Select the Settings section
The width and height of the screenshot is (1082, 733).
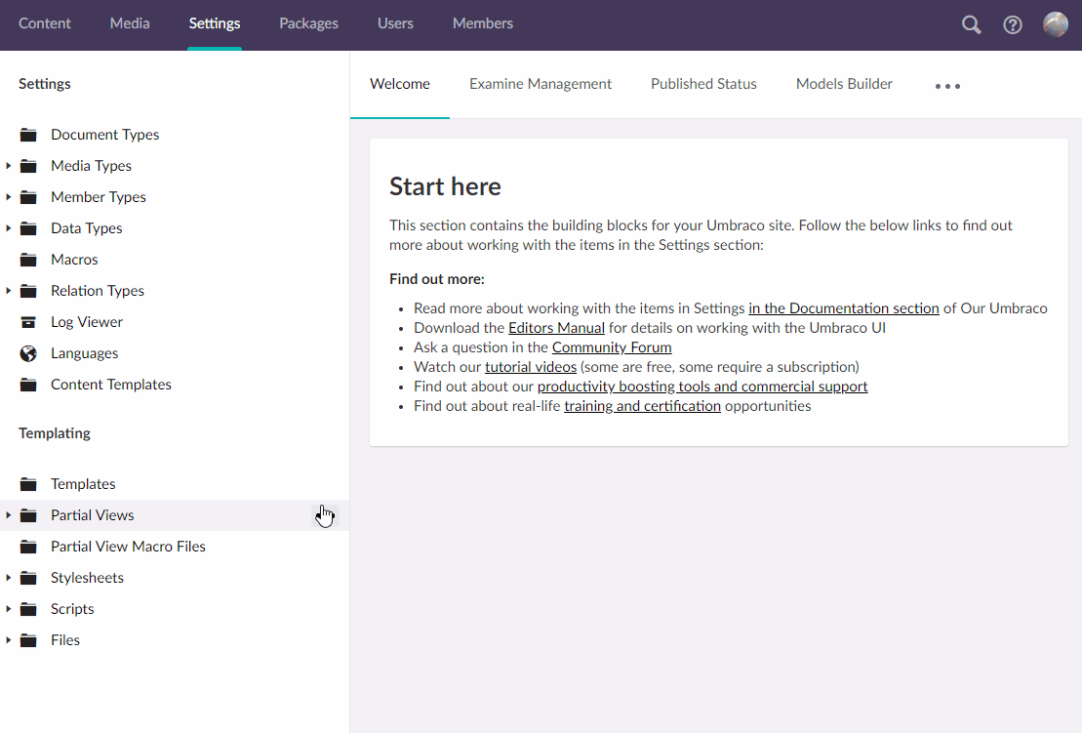tap(215, 23)
